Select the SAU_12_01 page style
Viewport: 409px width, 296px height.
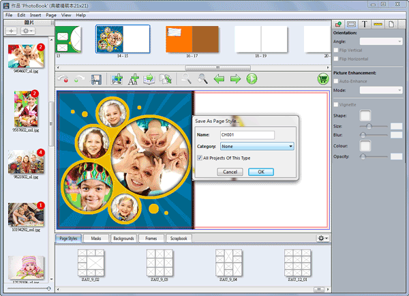coord(298,263)
